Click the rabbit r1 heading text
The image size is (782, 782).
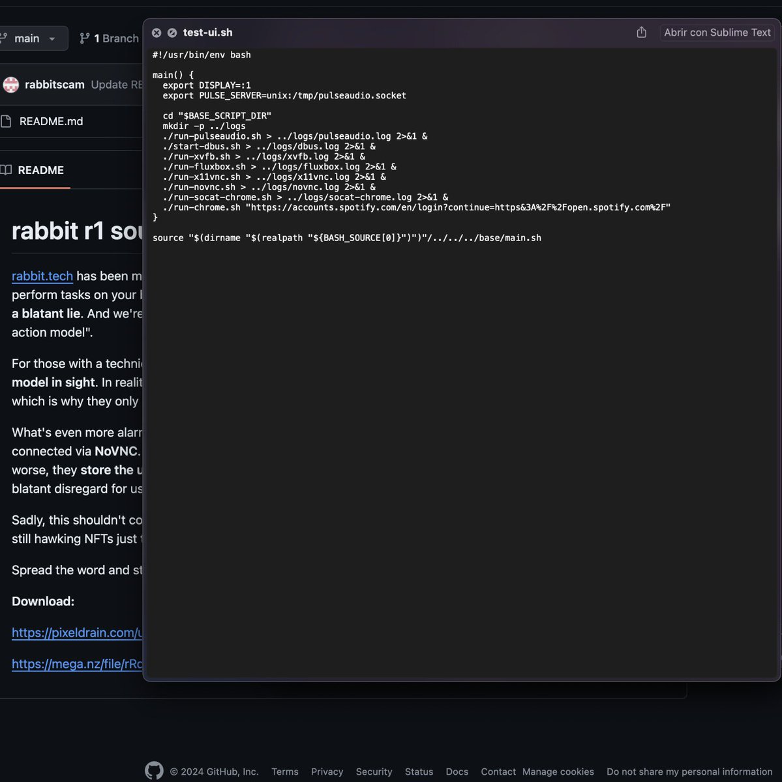[x=77, y=231]
